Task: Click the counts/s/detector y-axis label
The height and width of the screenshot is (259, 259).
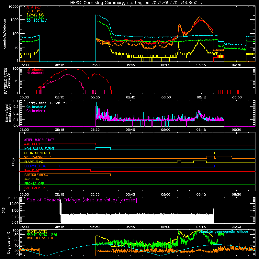Action: (x=5, y=34)
